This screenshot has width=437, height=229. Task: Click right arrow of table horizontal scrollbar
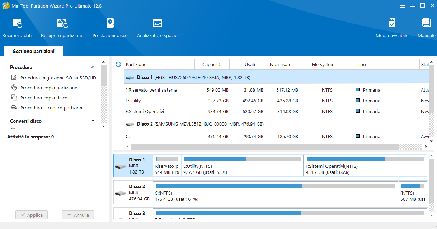pos(426,147)
